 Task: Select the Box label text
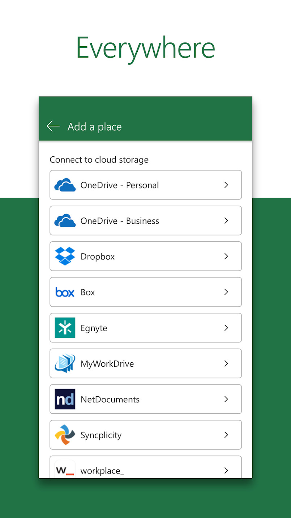(87, 292)
